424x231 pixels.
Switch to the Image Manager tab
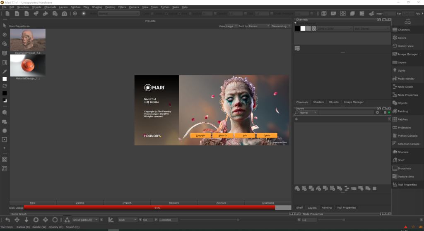coord(354,102)
